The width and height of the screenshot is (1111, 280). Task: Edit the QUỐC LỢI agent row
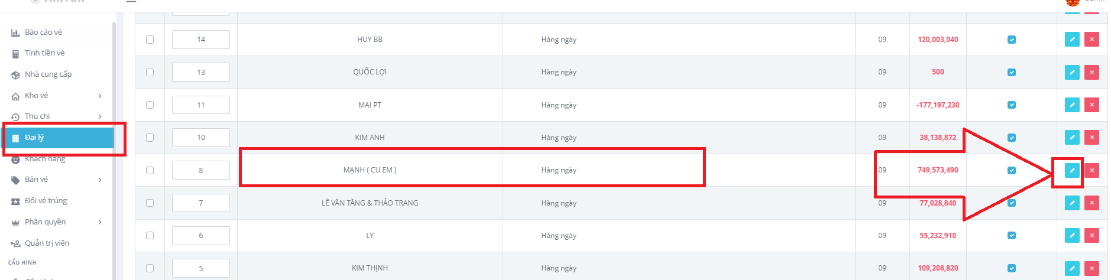(x=1071, y=72)
